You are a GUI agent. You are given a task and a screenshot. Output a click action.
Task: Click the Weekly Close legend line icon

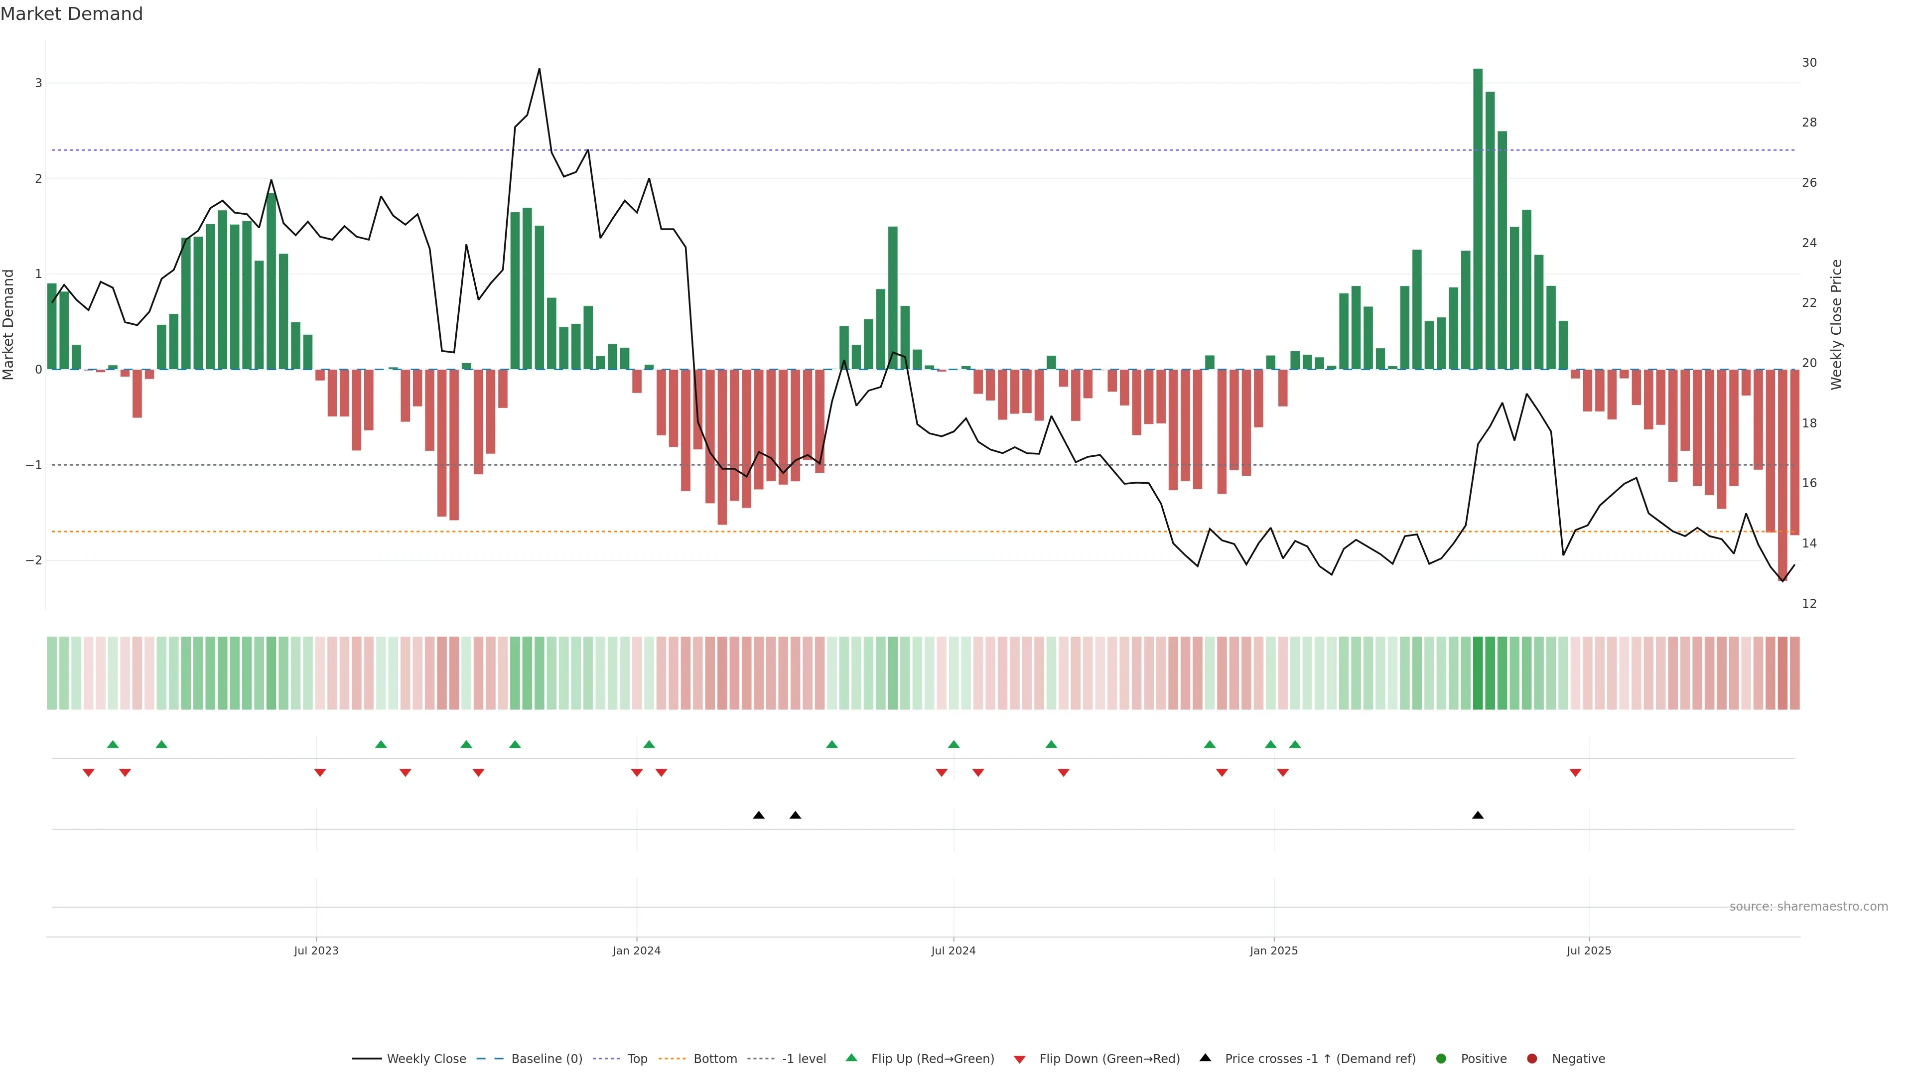point(367,1058)
